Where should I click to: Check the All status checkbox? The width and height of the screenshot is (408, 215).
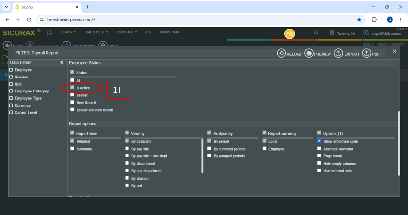72,80
